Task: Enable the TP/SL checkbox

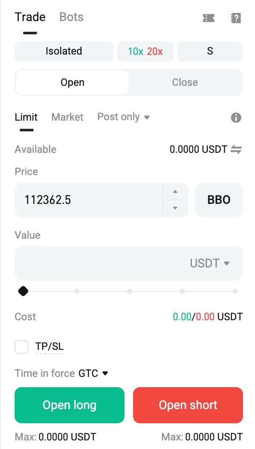Action: tap(21, 347)
